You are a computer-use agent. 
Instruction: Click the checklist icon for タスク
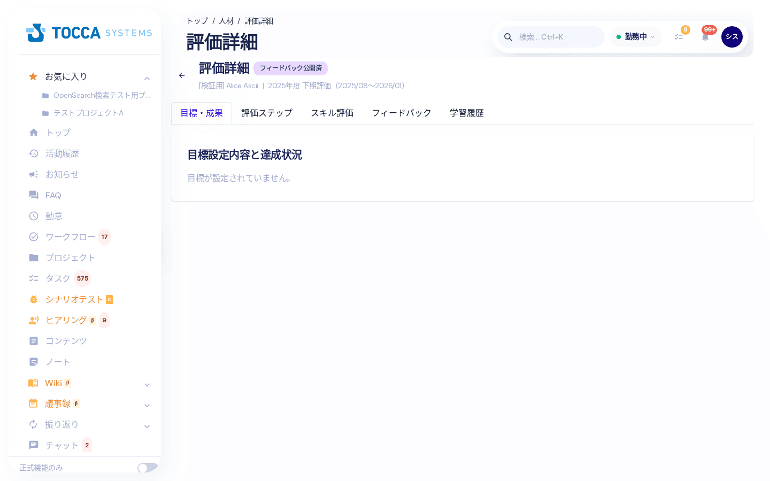[x=34, y=278]
